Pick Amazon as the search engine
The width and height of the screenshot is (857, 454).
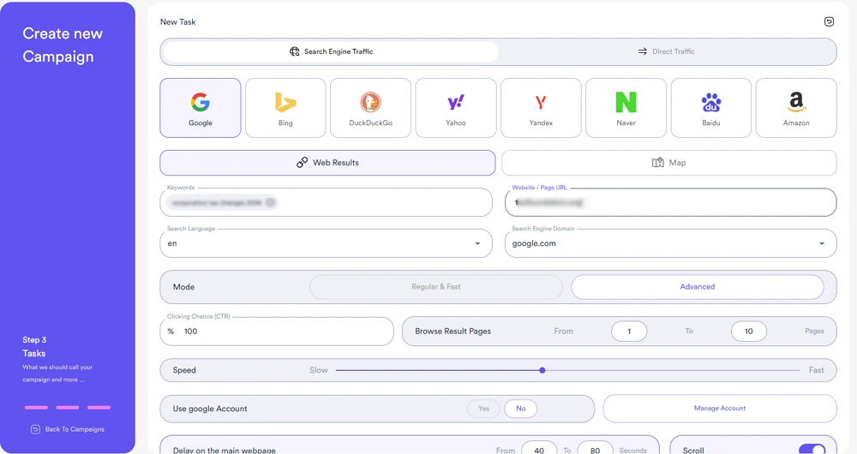(796, 108)
